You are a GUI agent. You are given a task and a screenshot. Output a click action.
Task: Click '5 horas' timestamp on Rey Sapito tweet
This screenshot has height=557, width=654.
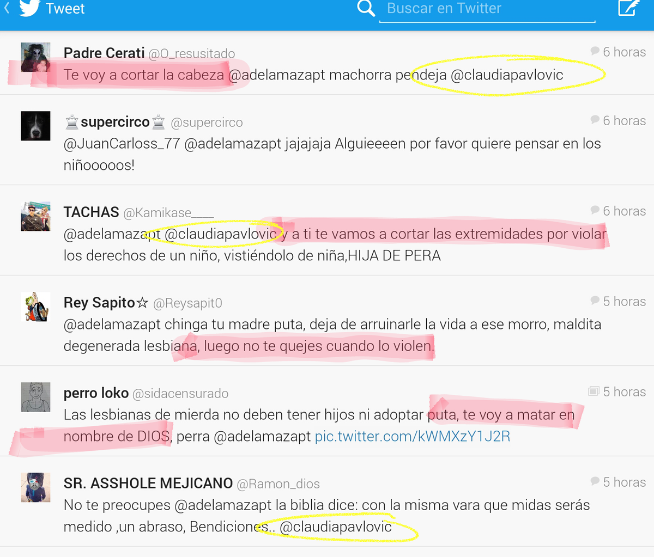pos(625,301)
